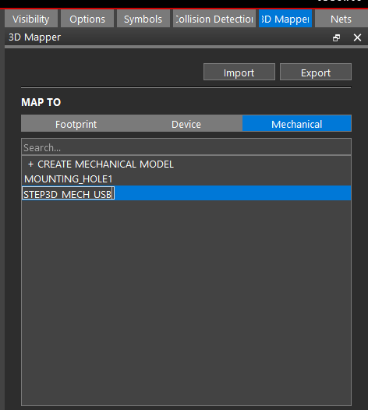The height and width of the screenshot is (410, 368).
Task: Select MOUNTING_HOLE1 in the model list
Action: click(186, 178)
